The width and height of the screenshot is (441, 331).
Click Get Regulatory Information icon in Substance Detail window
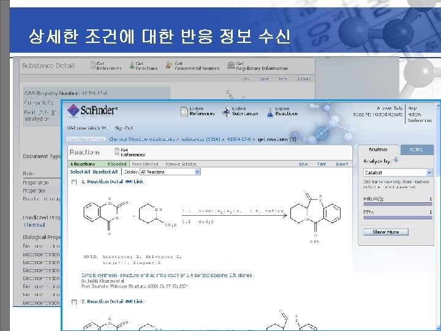[231, 65]
